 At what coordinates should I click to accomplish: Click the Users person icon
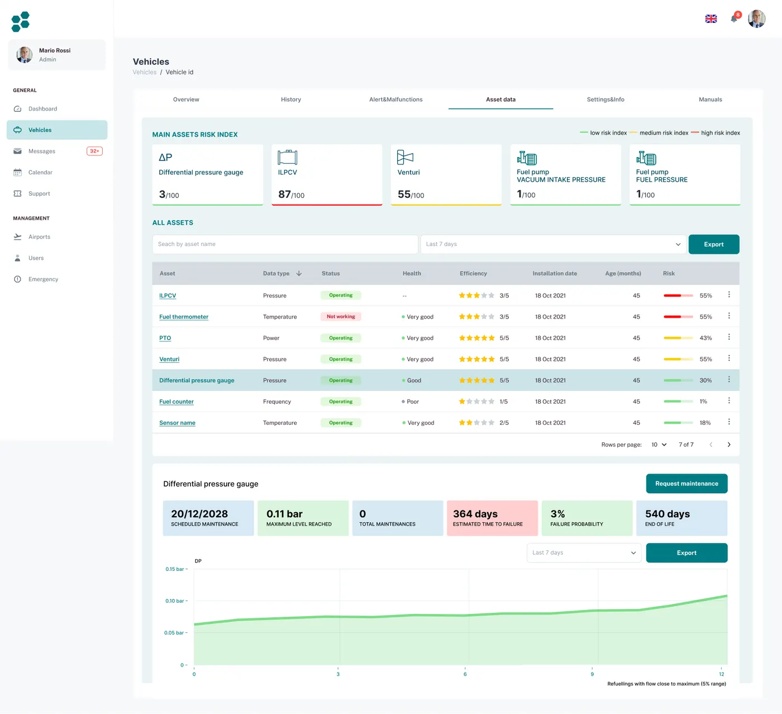17,258
